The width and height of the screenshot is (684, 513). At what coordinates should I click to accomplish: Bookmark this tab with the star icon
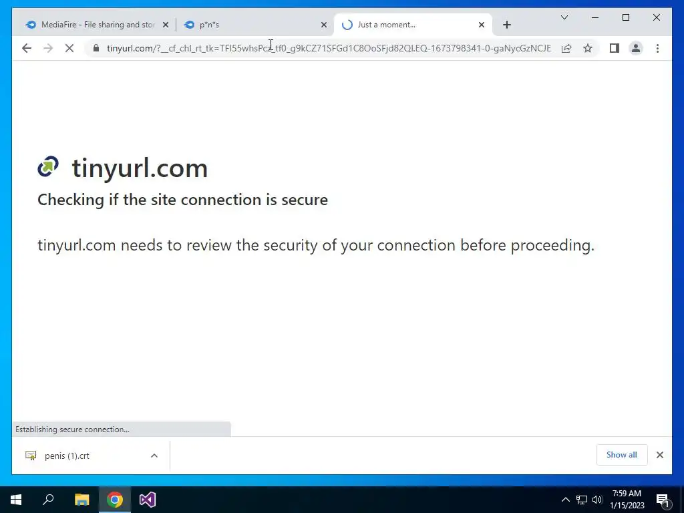pos(588,48)
